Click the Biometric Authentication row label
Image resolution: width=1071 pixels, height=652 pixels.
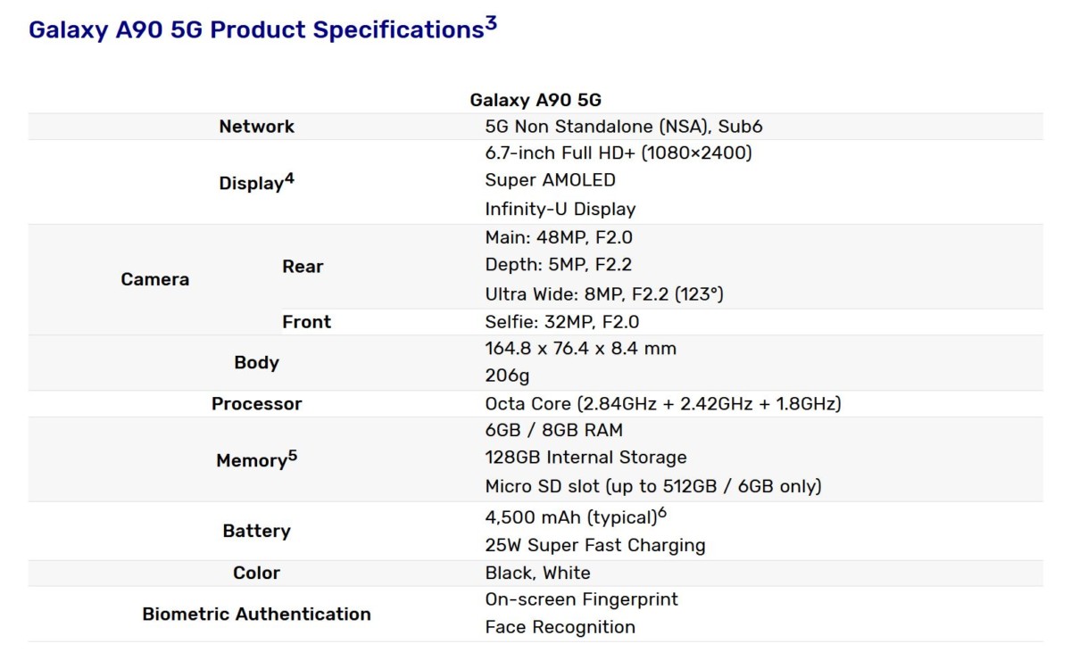(256, 614)
